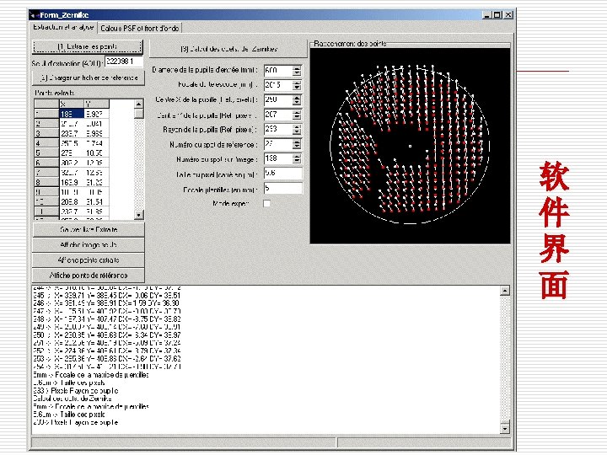The height and width of the screenshot is (455, 607).
Task: Increase the Diamètre de la pupille value
Action: tap(297, 68)
